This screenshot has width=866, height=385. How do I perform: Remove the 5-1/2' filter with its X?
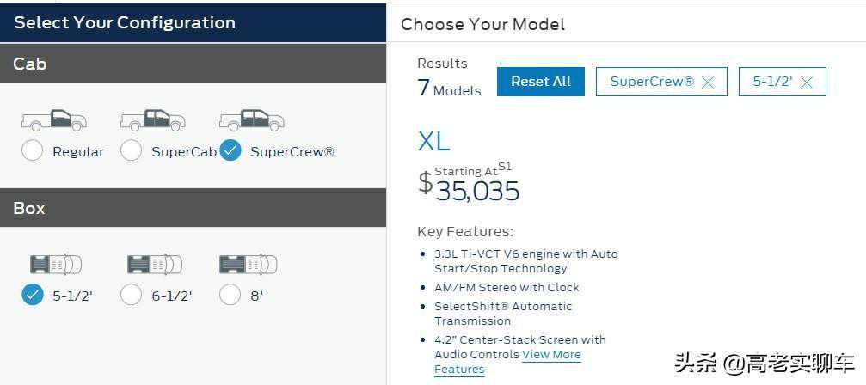[x=806, y=82]
